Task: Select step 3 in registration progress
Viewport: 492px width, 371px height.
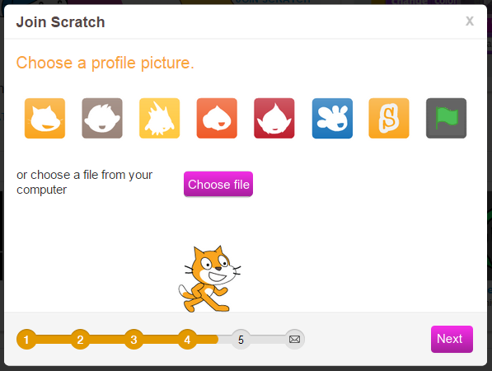Action: point(134,340)
